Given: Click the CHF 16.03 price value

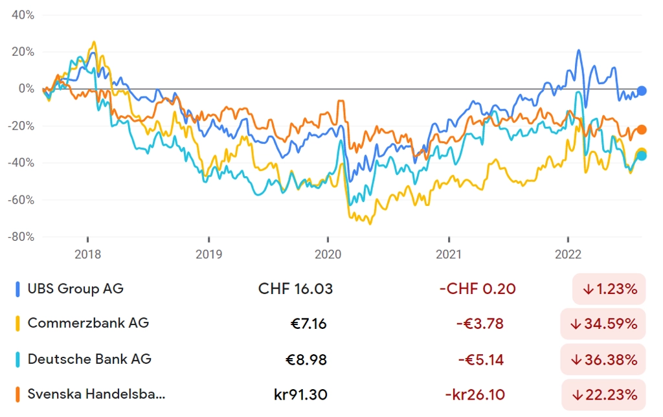Looking at the screenshot, I should pyautogui.click(x=295, y=289).
